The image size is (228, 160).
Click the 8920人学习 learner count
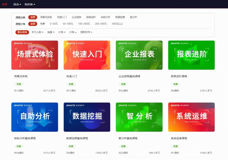[101, 91]
